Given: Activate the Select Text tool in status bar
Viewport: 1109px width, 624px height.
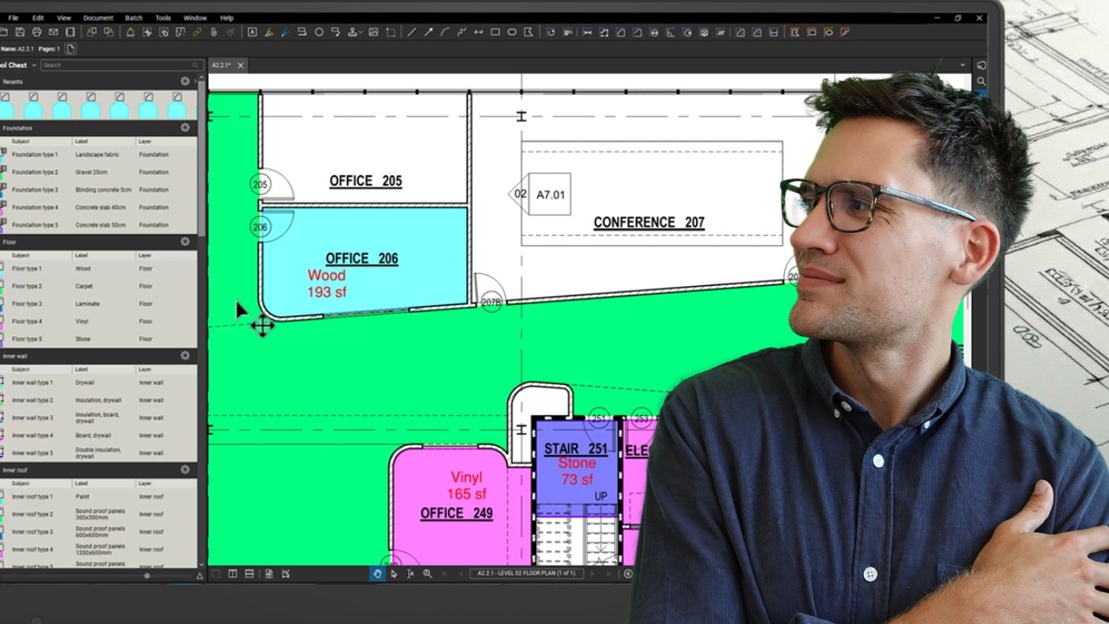Looking at the screenshot, I should pyautogui.click(x=410, y=574).
